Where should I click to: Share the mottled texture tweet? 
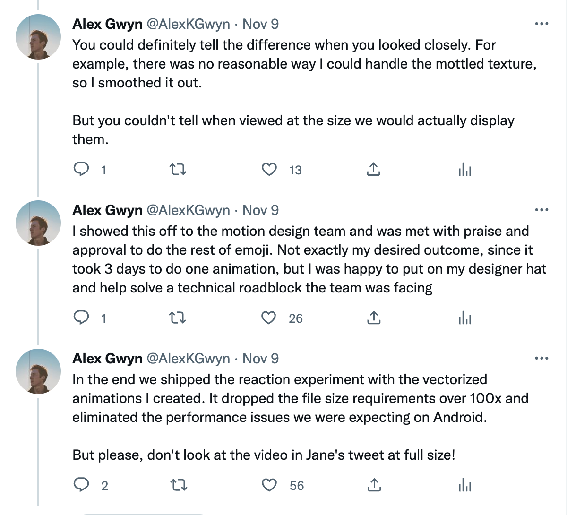[373, 169]
